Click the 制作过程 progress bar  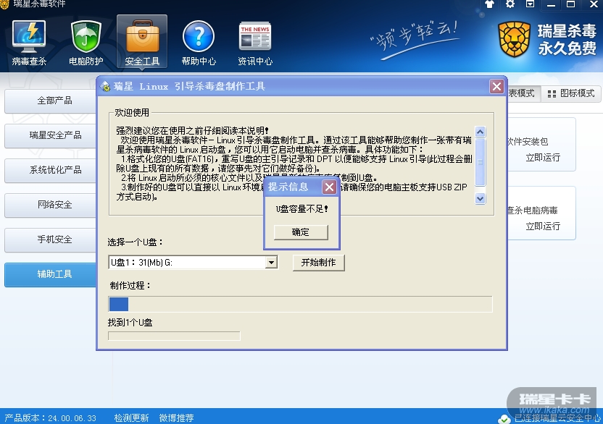(x=300, y=304)
